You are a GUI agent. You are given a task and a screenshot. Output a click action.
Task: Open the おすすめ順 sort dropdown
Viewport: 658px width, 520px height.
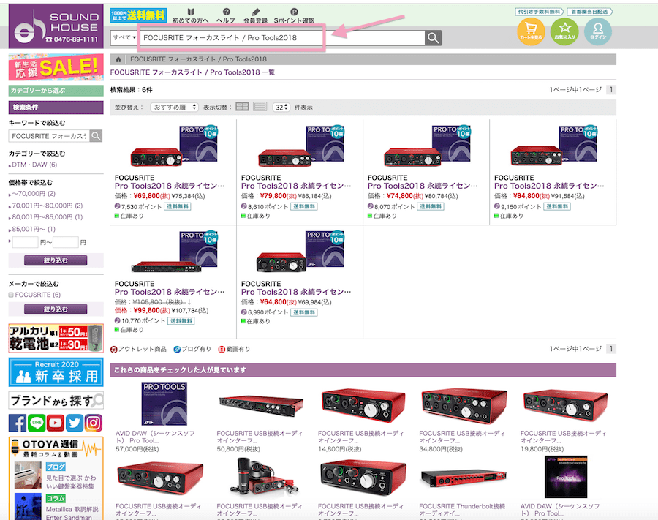174,107
